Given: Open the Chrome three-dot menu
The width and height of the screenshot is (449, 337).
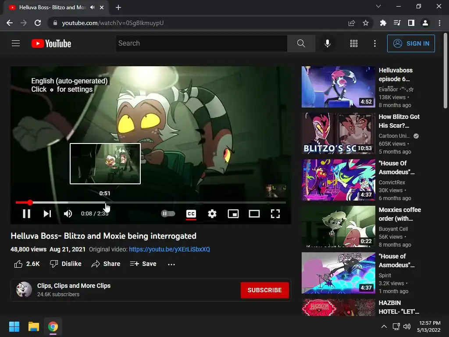Looking at the screenshot, I should (439, 23).
